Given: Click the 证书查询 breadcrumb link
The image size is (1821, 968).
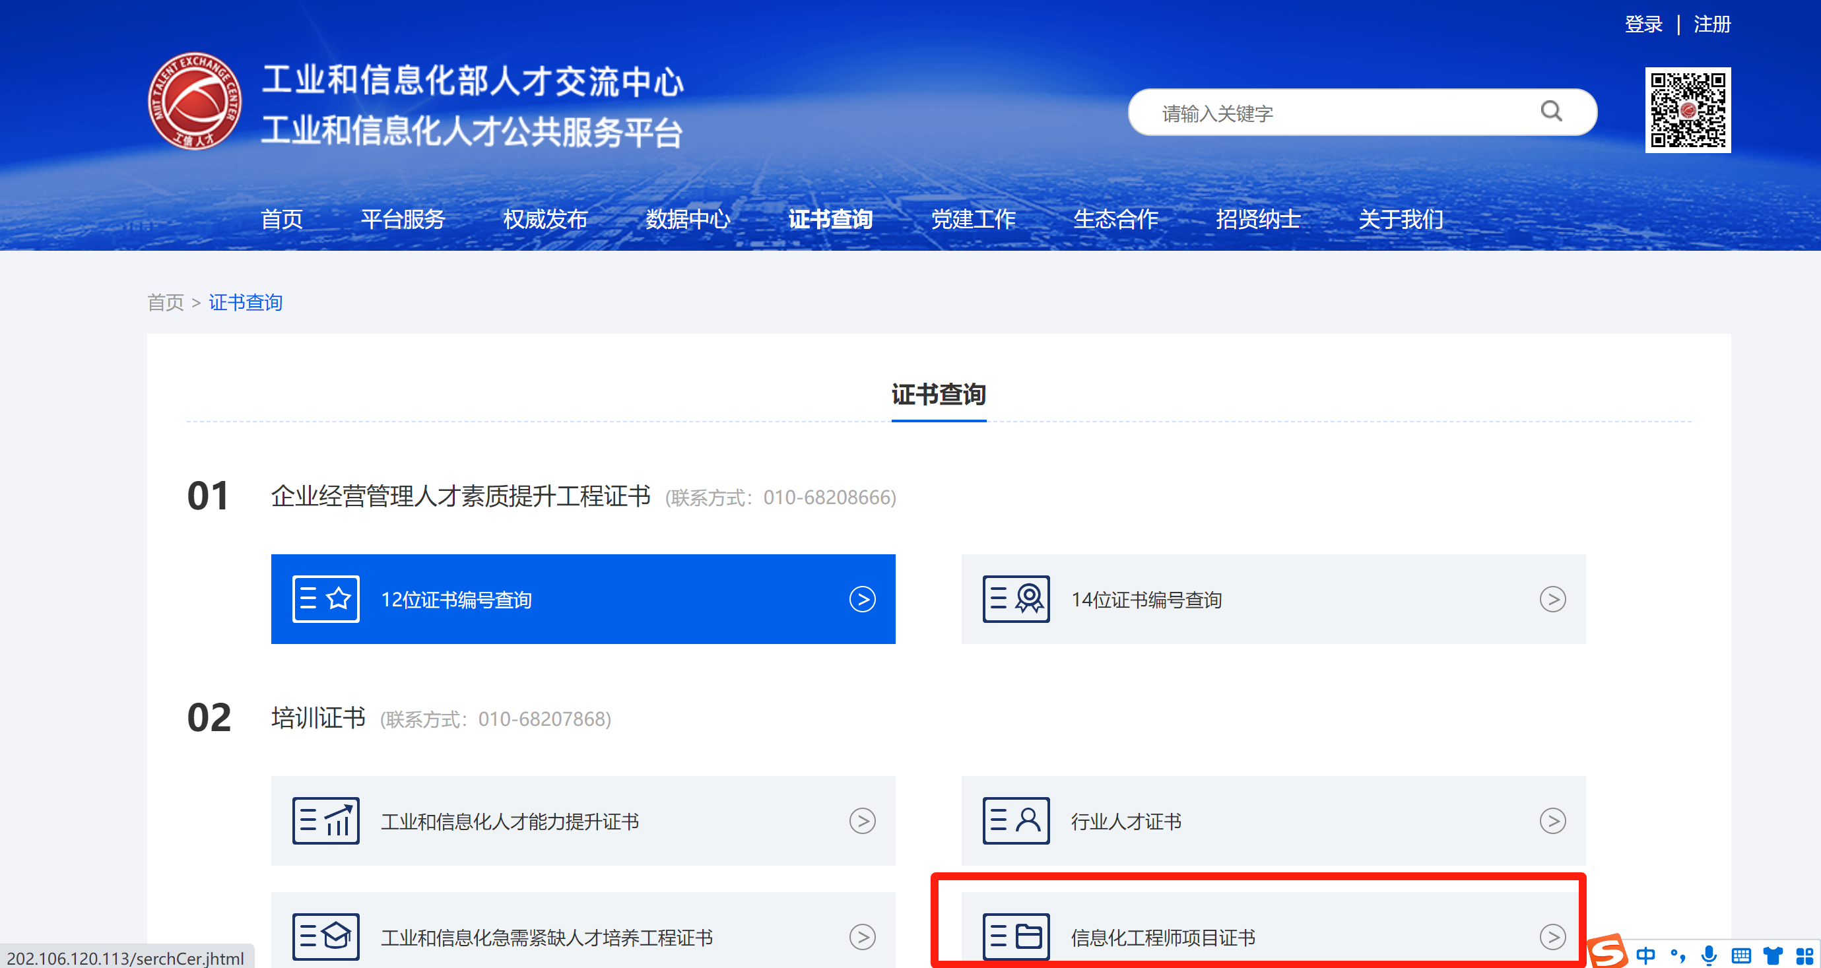Looking at the screenshot, I should pyautogui.click(x=246, y=303).
